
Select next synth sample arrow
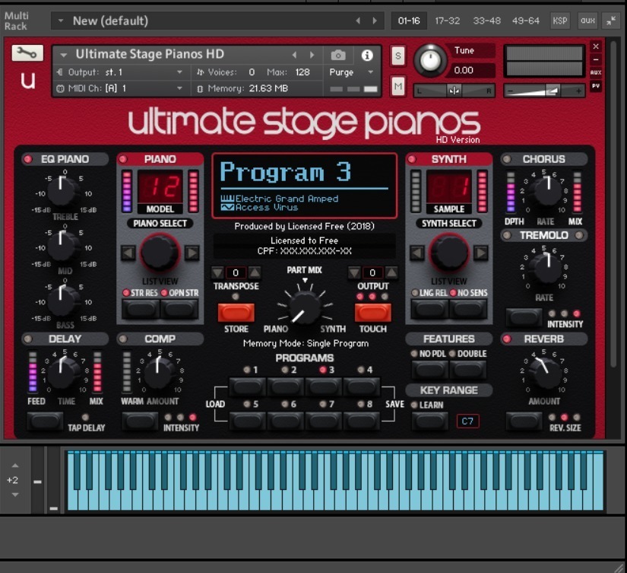coord(480,253)
